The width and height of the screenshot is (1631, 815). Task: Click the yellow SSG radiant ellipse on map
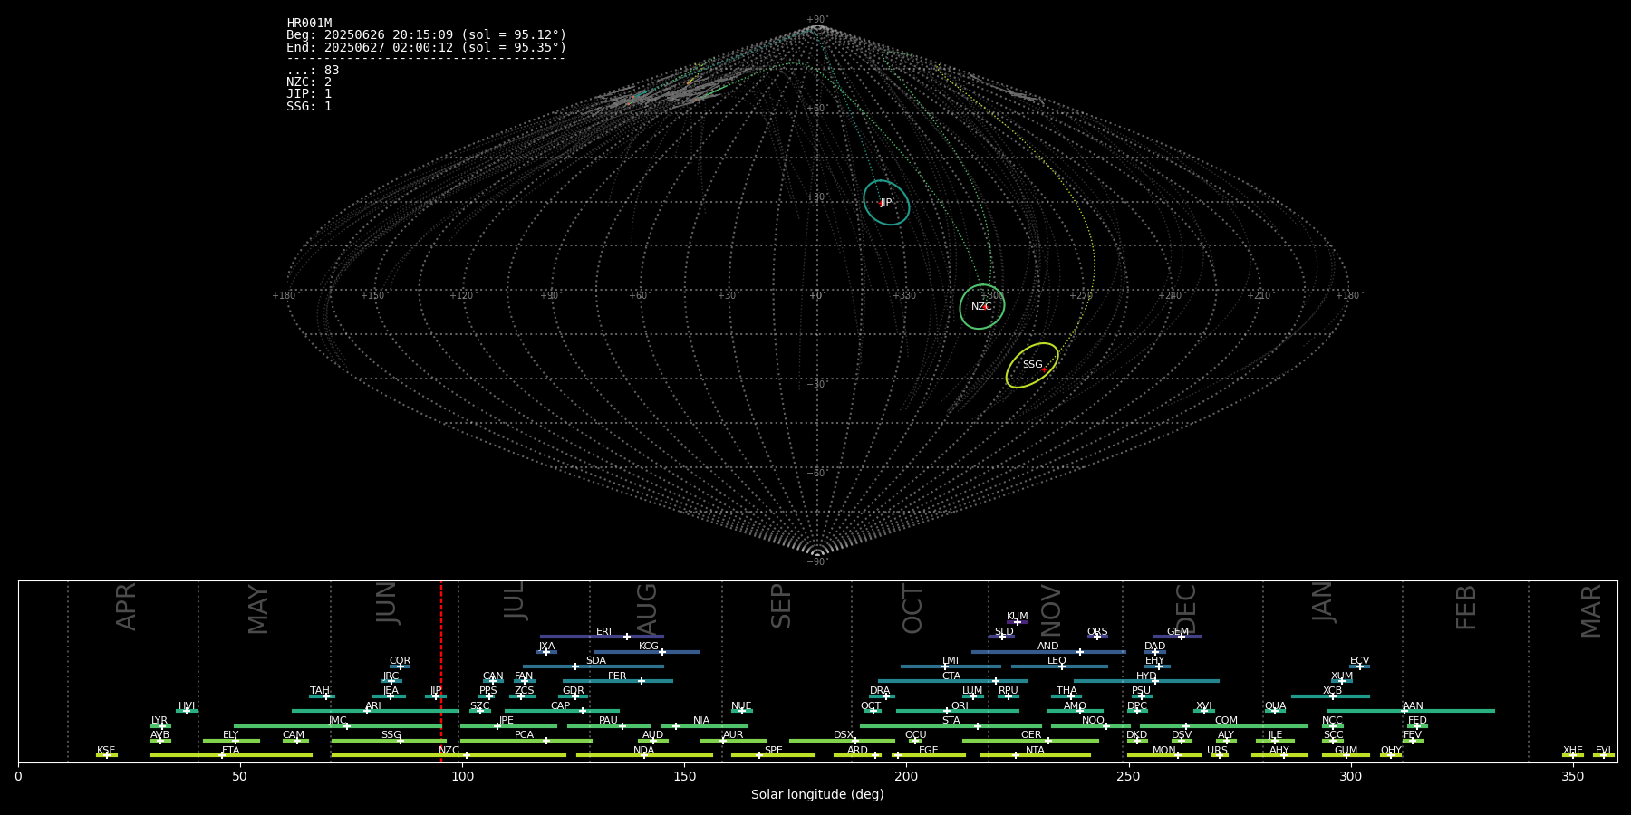click(x=1032, y=365)
